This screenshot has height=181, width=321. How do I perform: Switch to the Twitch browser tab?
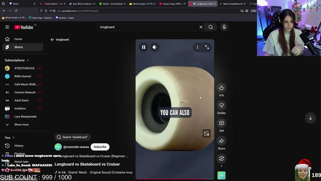tap(21, 4)
